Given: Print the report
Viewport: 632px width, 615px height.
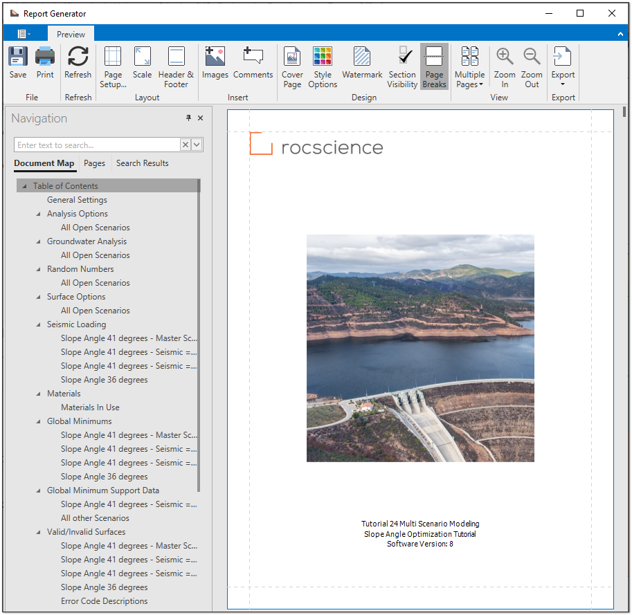Looking at the screenshot, I should (x=45, y=62).
